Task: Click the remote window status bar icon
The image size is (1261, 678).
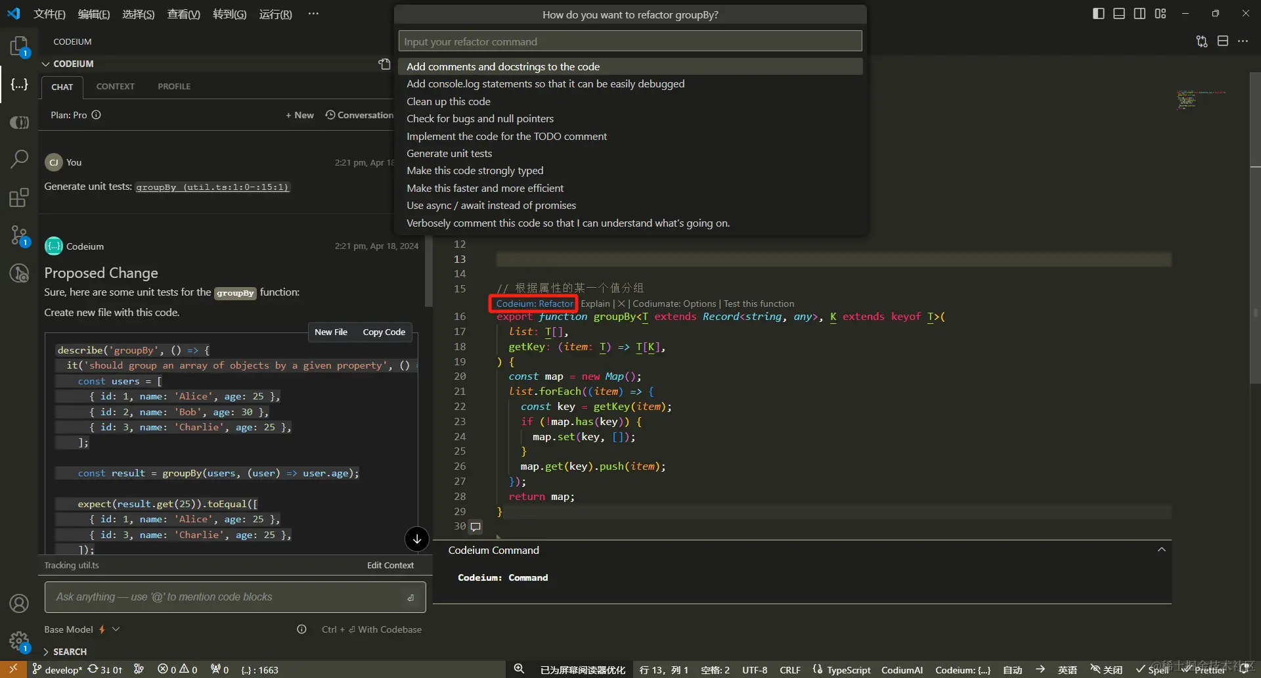Action: [x=13, y=669]
